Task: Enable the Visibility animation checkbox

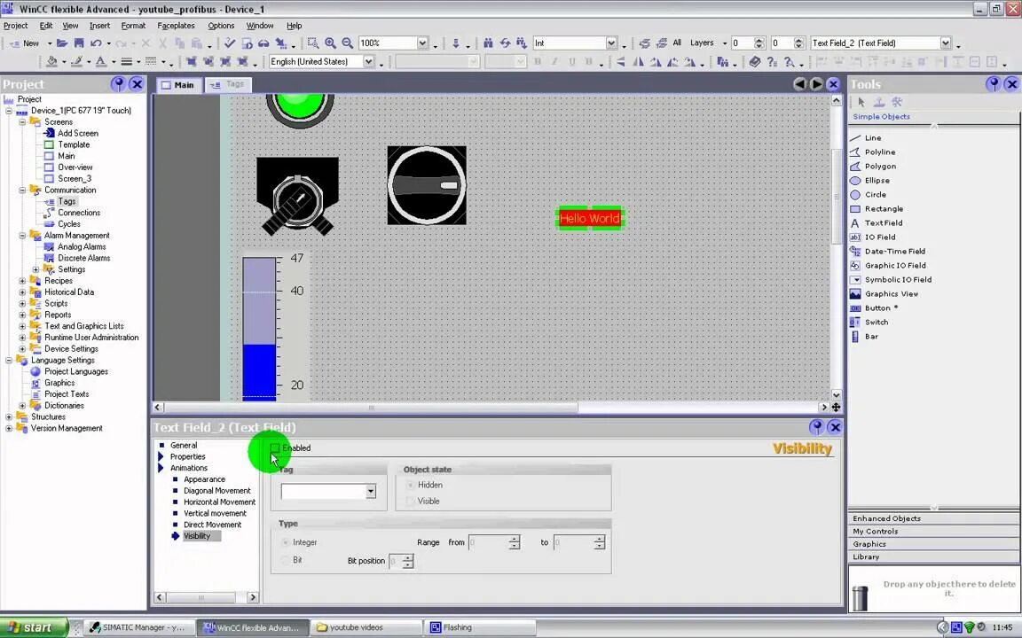Action: pos(275,447)
